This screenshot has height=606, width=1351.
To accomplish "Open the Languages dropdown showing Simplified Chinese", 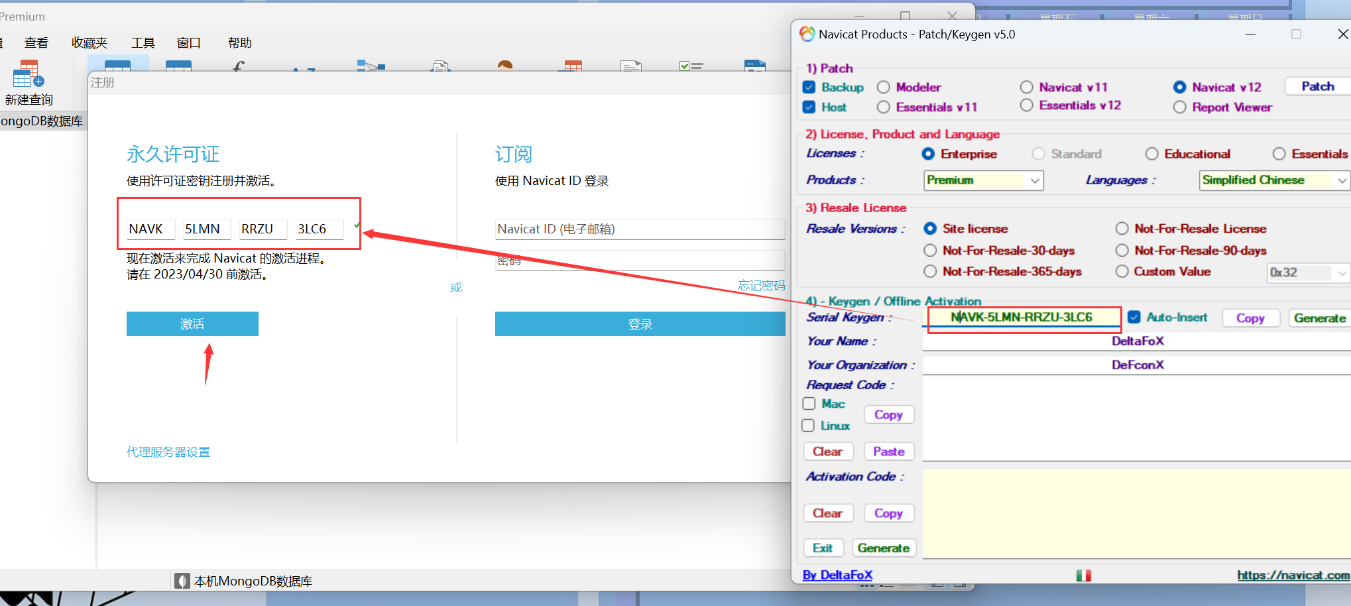I will 1274,180.
